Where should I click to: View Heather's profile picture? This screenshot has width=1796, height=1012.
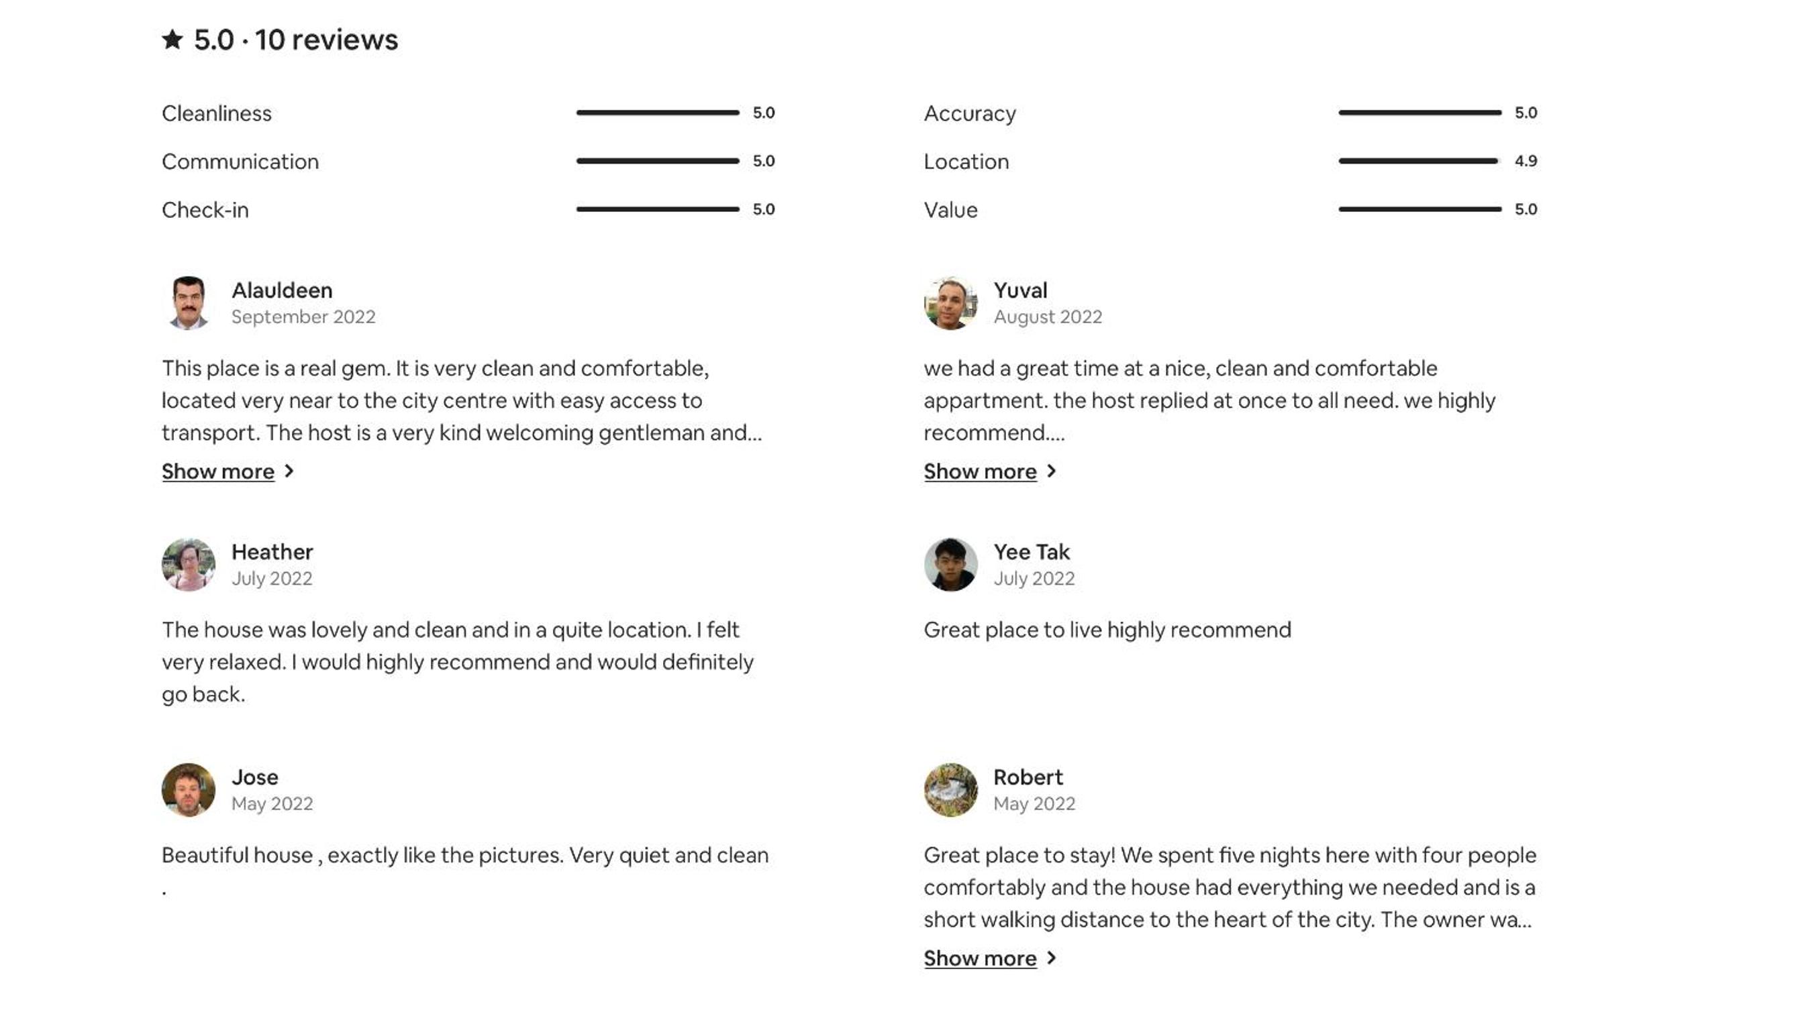188,565
